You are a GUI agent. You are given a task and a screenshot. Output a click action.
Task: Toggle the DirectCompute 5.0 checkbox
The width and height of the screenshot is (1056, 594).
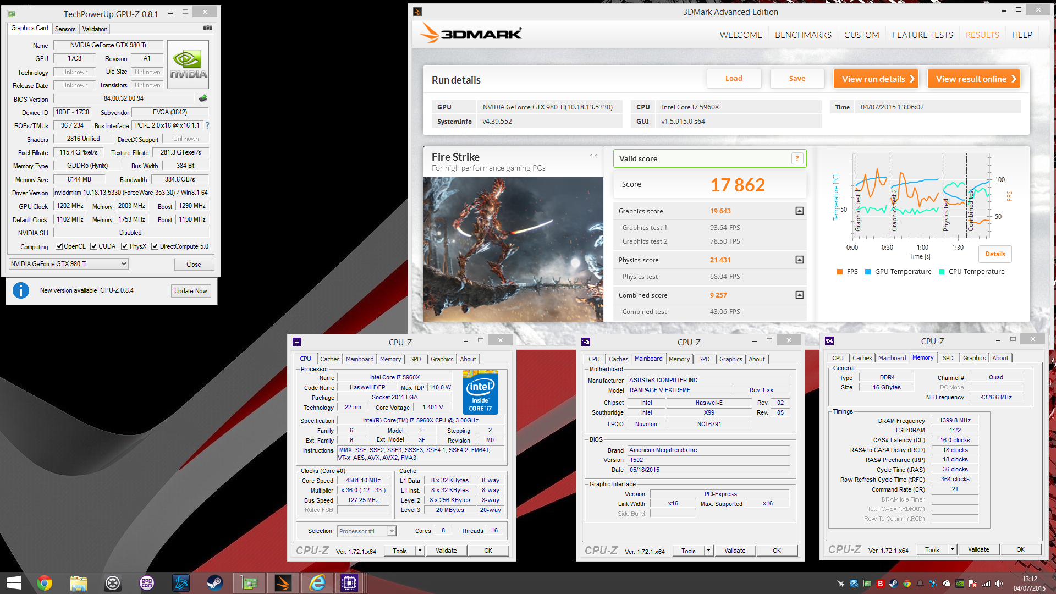pos(155,246)
